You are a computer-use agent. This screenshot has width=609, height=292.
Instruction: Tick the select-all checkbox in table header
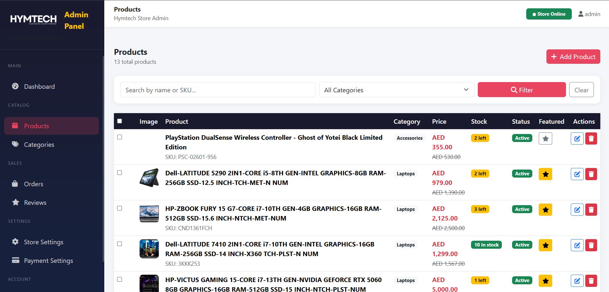coord(120,121)
